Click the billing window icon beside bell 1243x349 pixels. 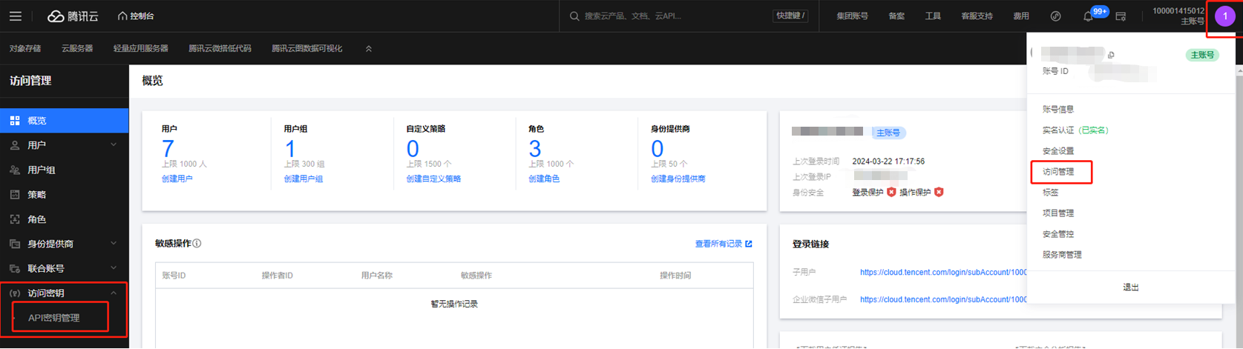coord(1121,16)
